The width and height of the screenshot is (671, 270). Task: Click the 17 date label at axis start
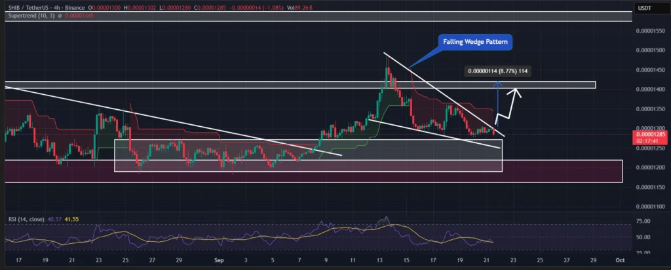coord(18,260)
